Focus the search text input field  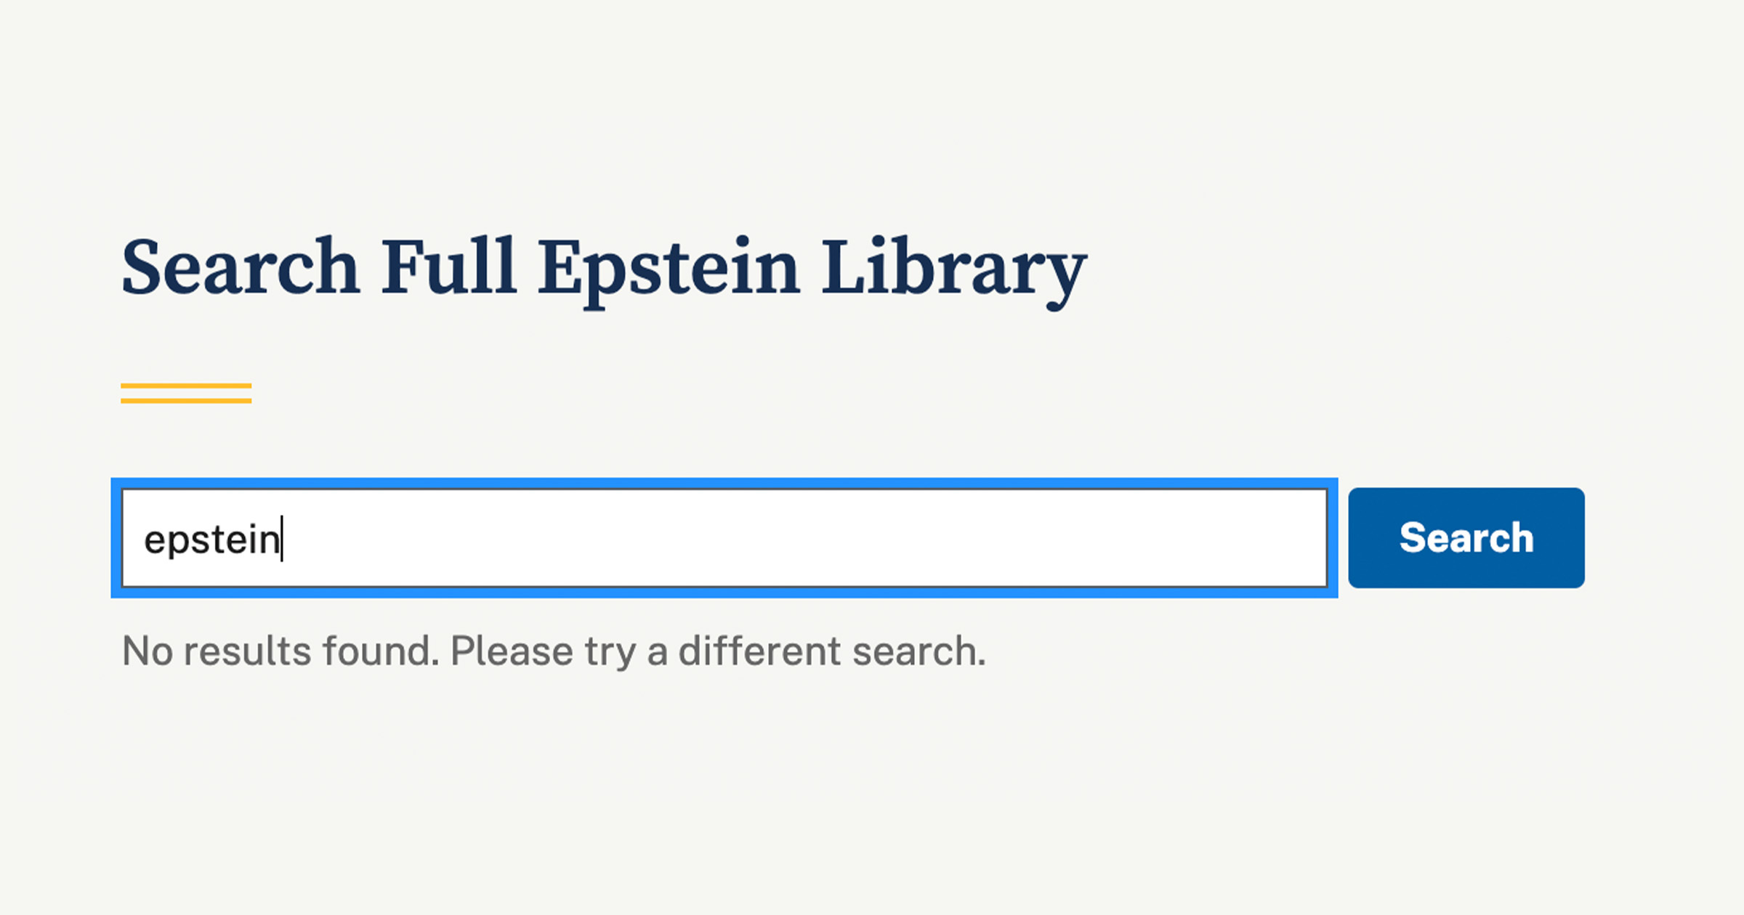[x=724, y=537]
